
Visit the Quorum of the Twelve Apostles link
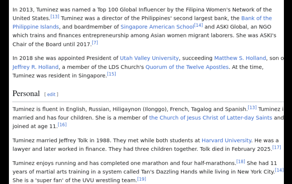(x=187, y=67)
